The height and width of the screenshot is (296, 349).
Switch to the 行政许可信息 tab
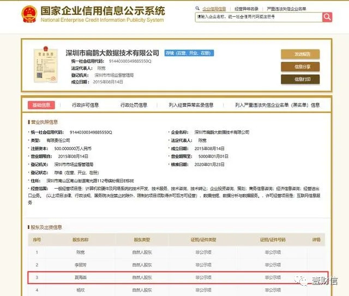point(86,105)
